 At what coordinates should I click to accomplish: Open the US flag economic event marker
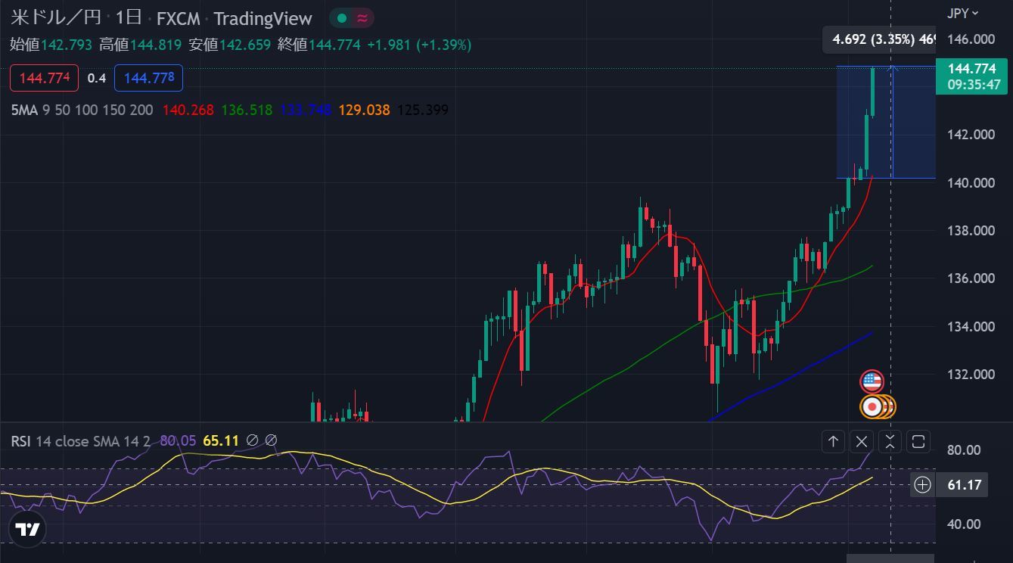[872, 381]
